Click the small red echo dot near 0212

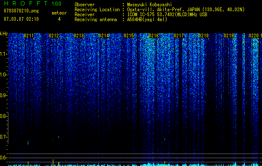[53, 141]
